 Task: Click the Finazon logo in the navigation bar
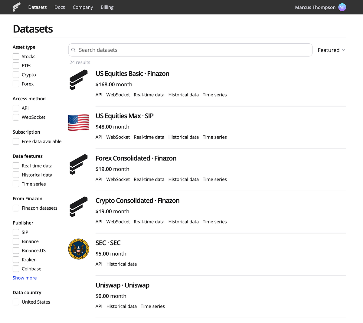point(16,7)
